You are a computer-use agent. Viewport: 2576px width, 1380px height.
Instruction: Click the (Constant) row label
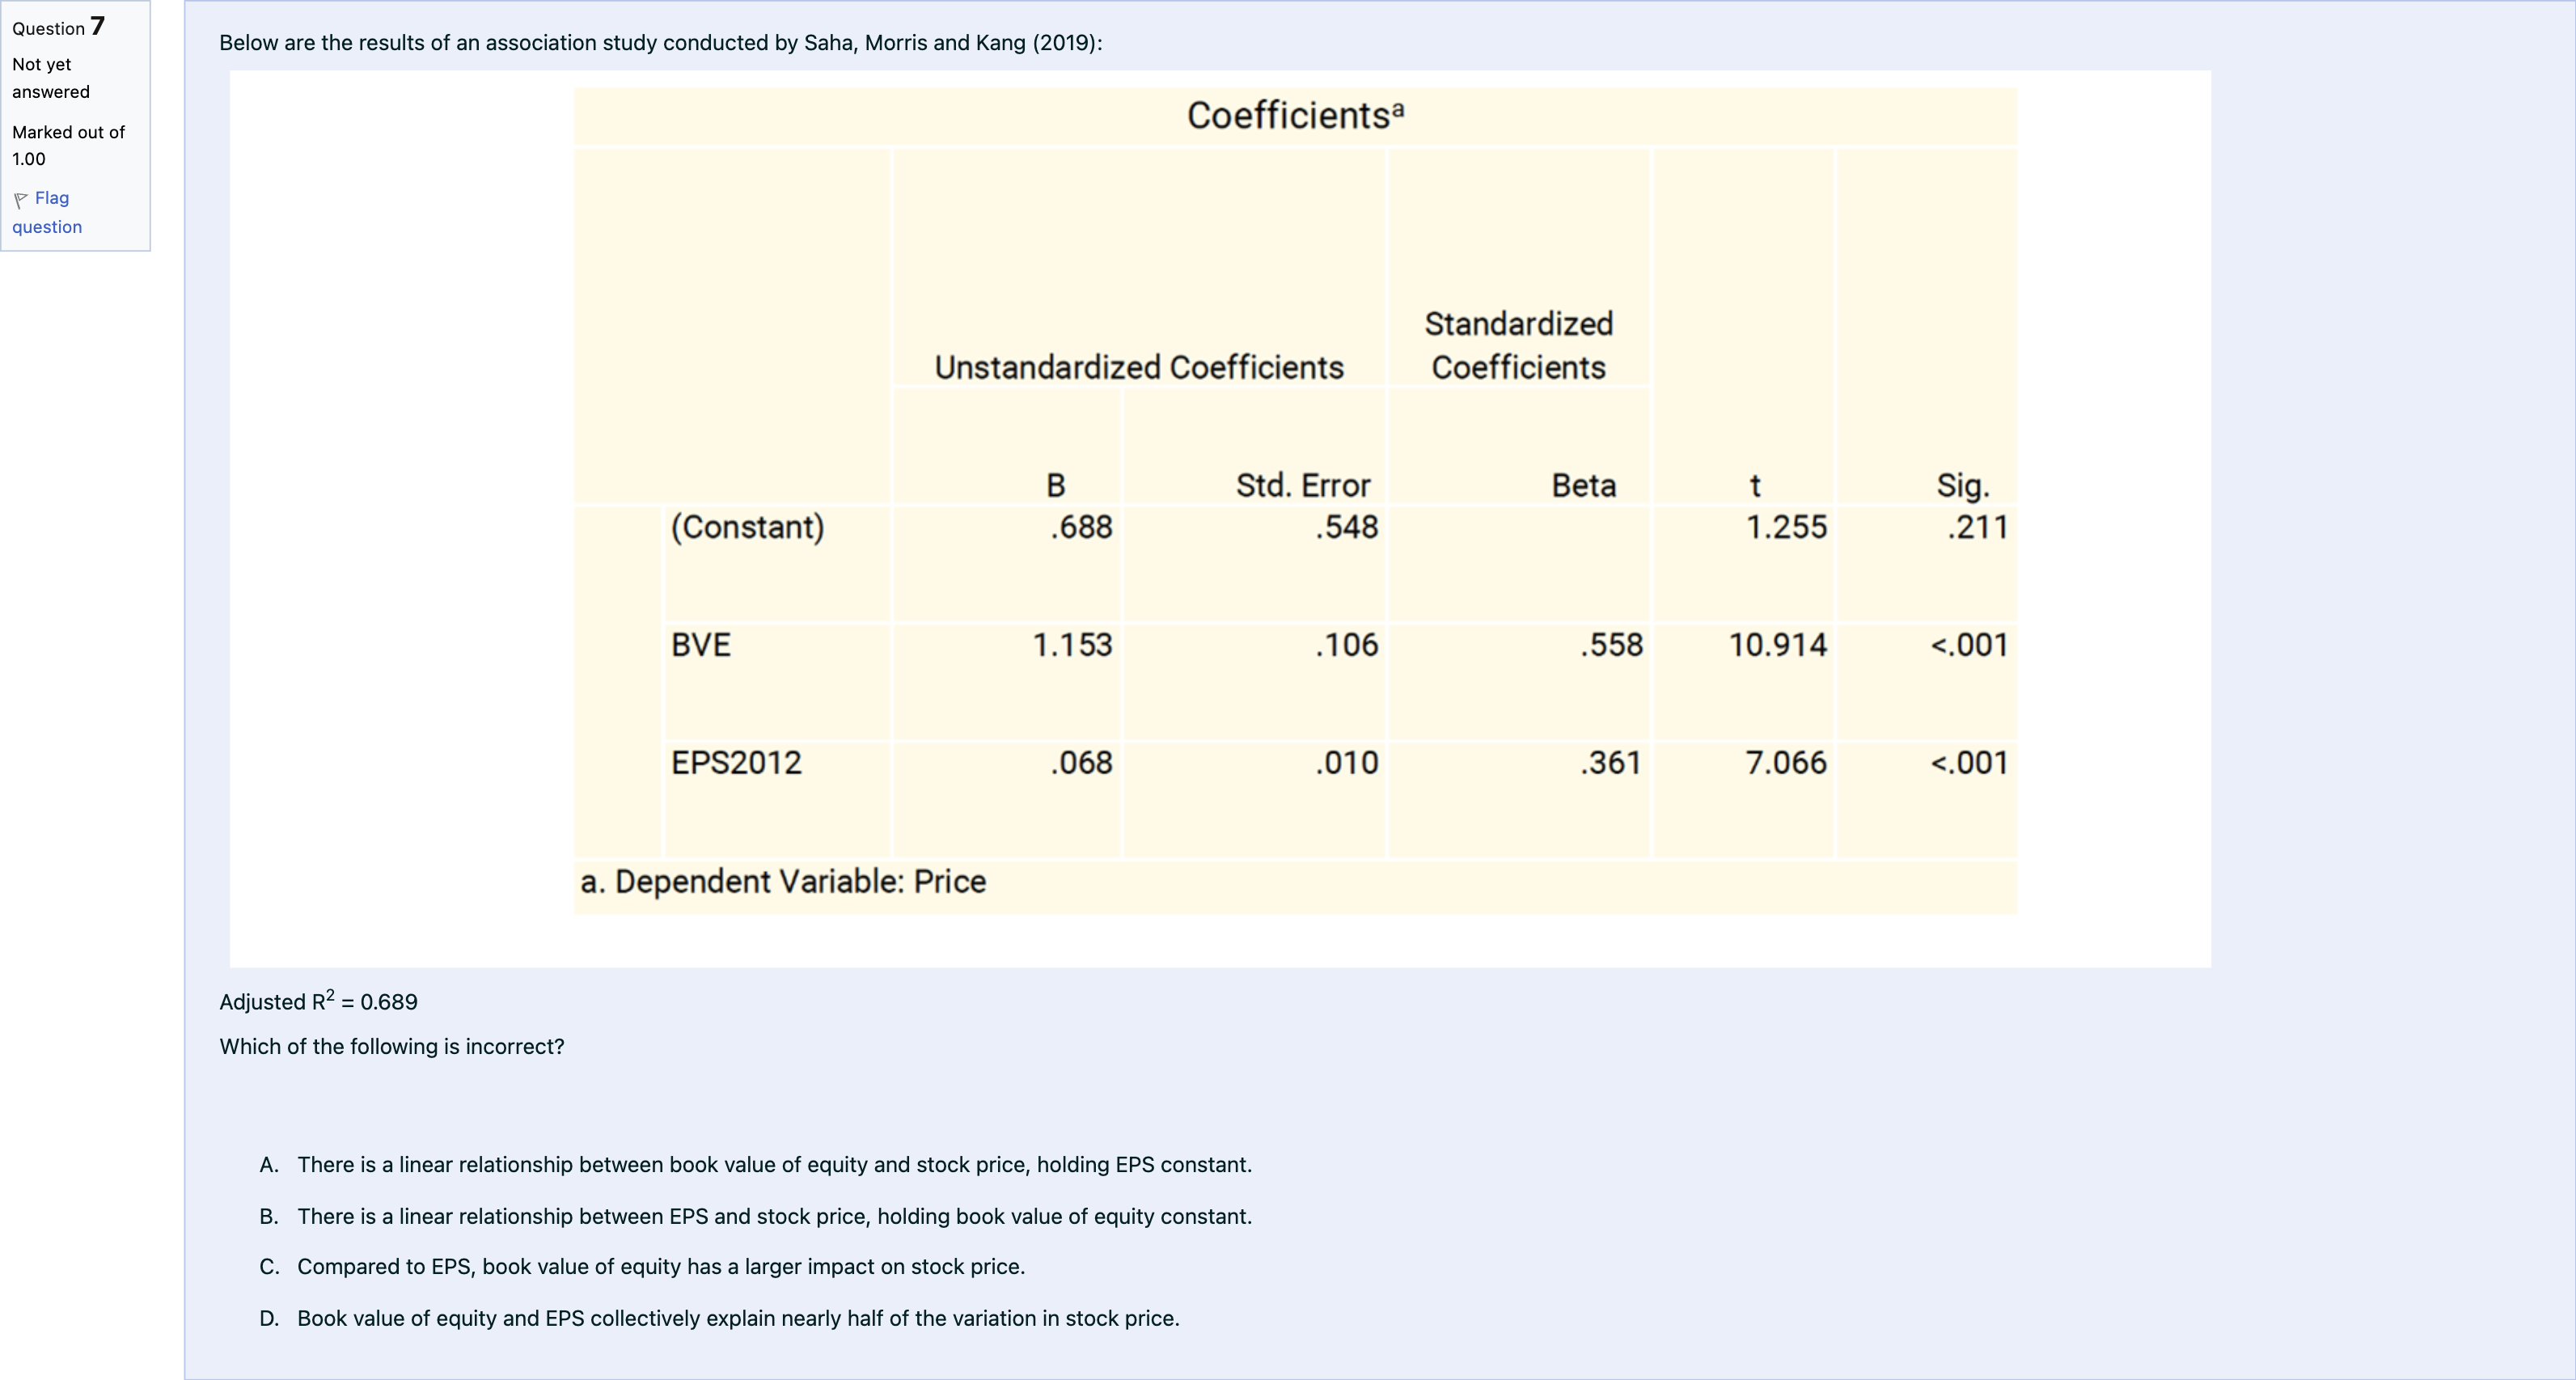(x=747, y=527)
